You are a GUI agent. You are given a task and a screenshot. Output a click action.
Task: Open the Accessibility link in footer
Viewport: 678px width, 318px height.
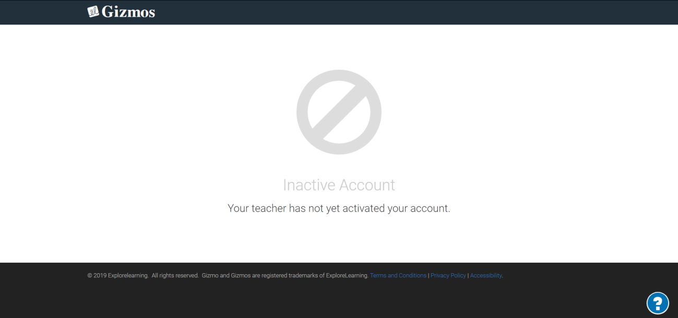[486, 275]
